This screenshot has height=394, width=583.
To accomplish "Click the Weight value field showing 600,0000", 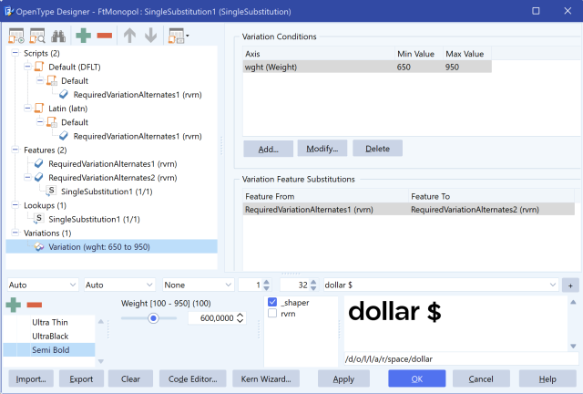I will (211, 317).
